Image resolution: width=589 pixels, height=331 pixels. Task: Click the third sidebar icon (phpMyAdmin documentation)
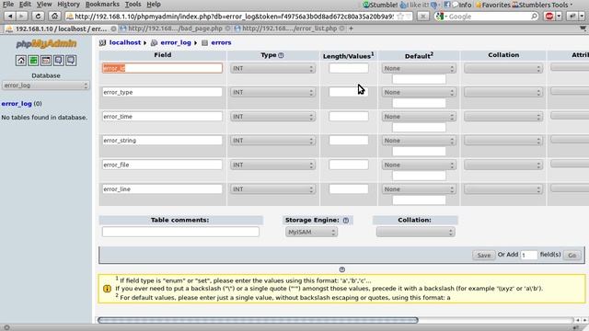(x=46, y=61)
